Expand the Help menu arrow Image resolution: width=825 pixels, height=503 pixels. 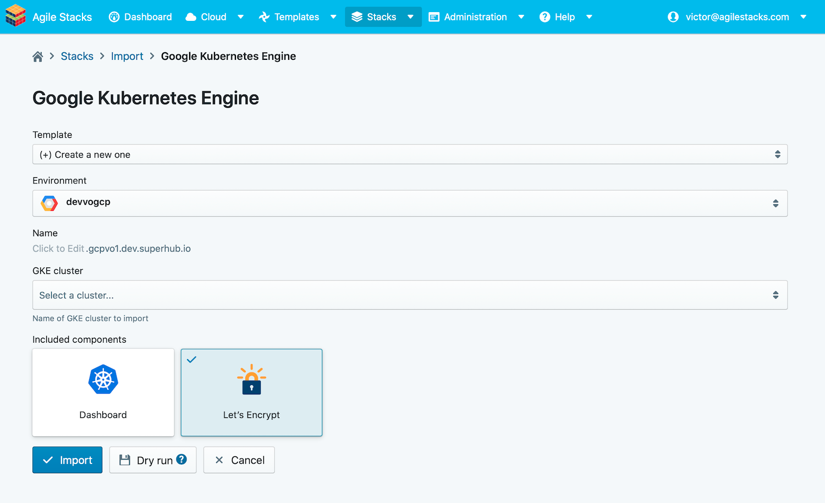point(589,17)
